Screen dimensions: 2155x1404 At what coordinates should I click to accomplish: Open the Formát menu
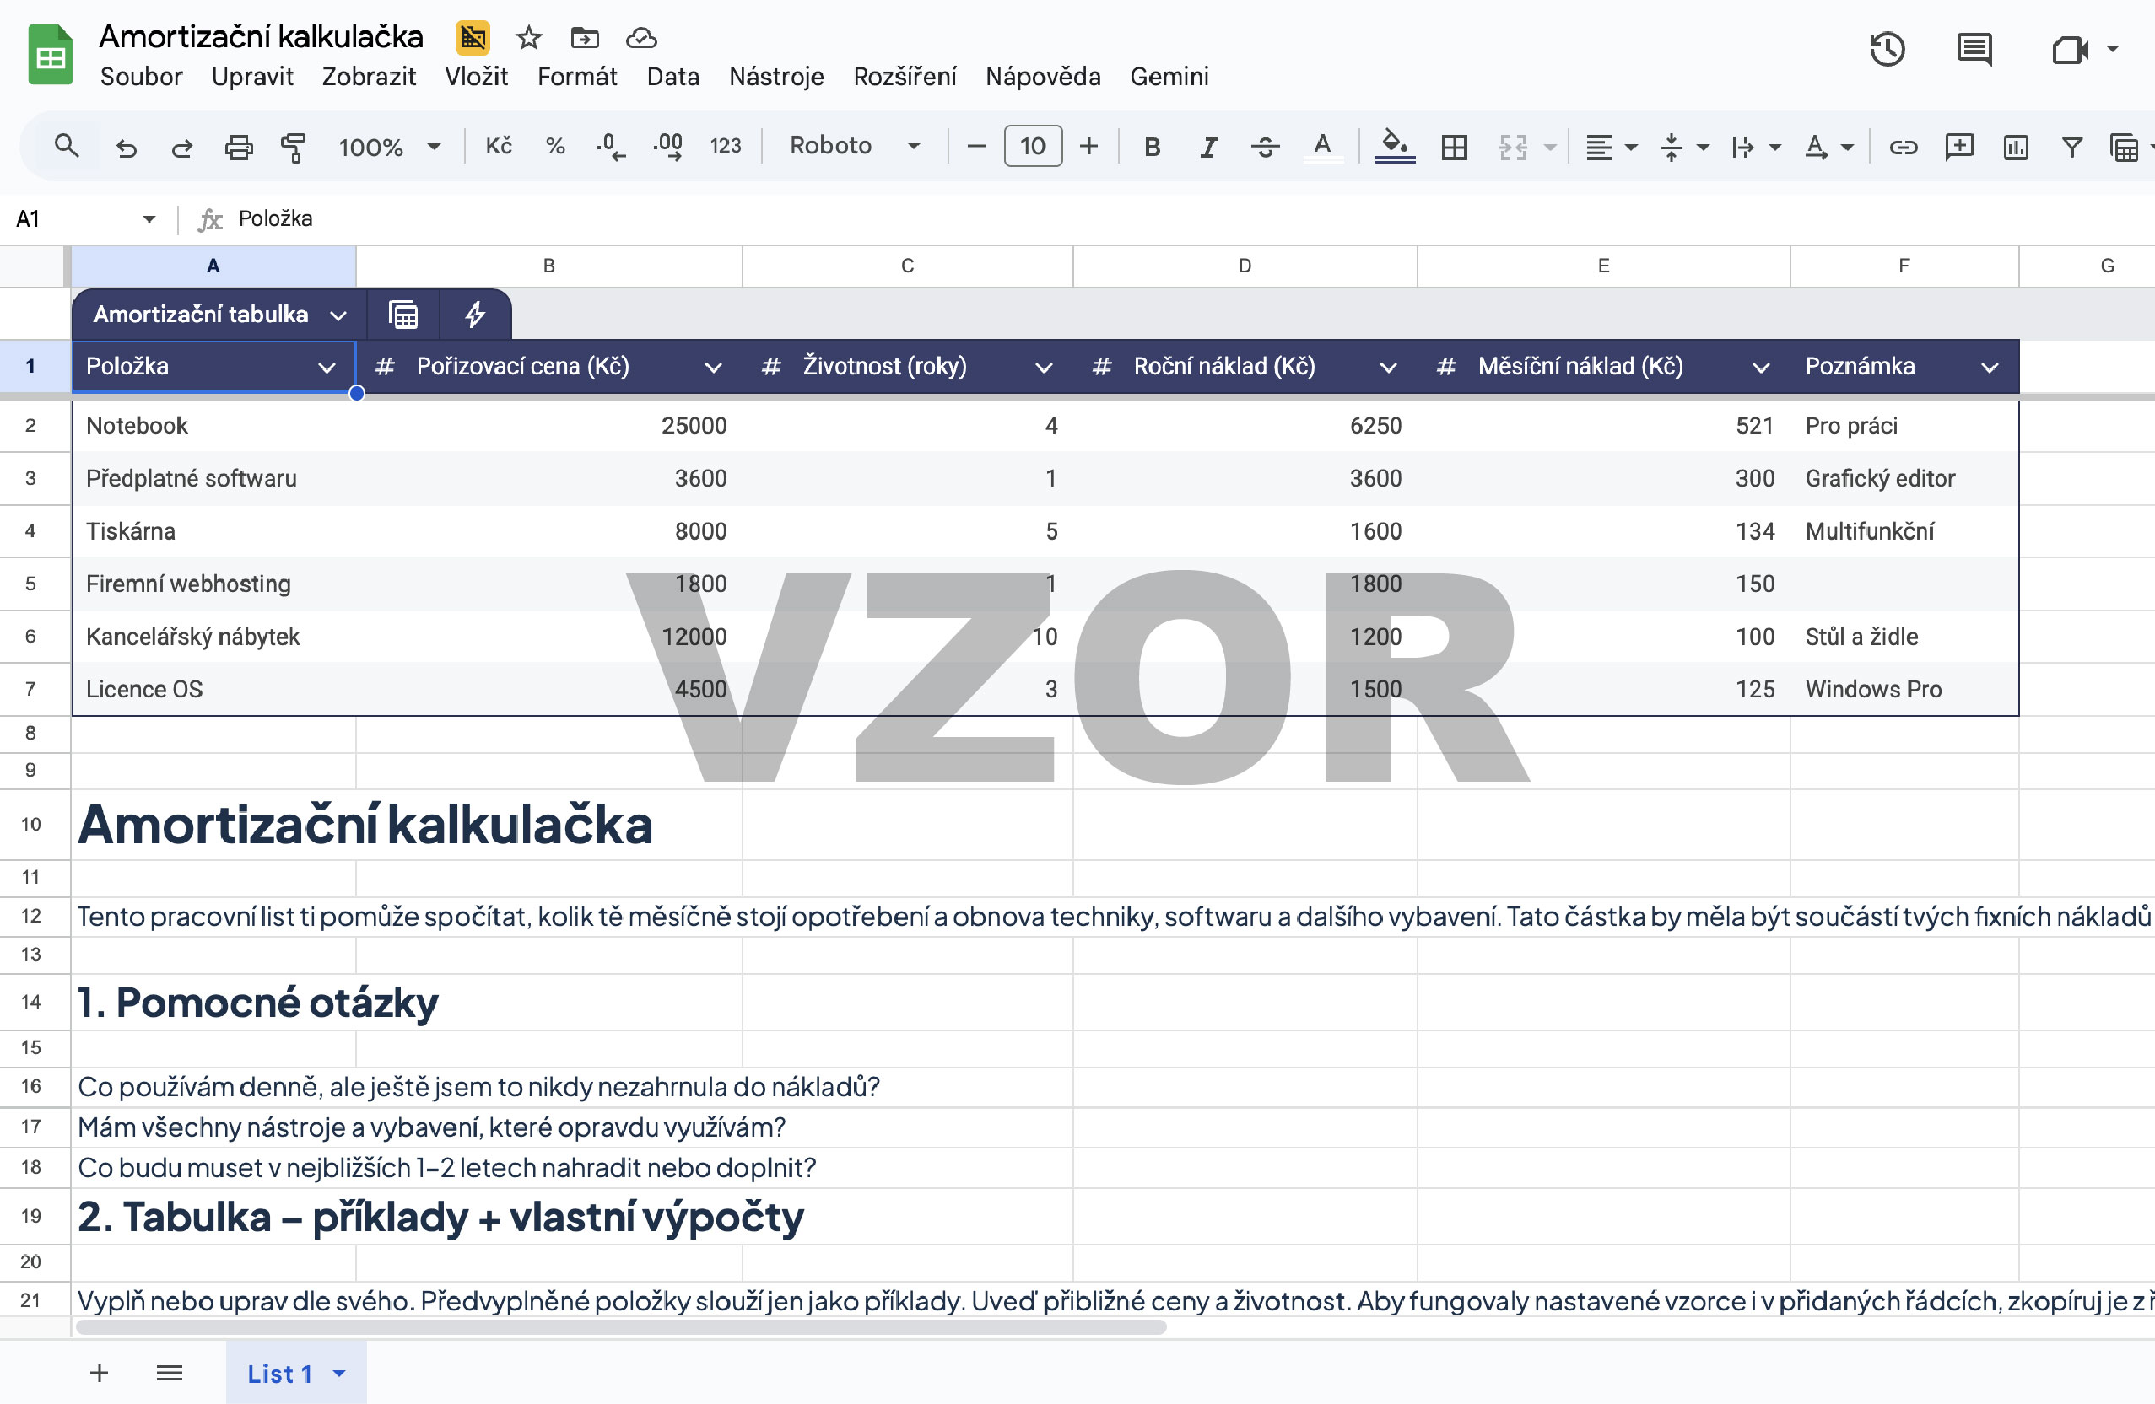pyautogui.click(x=577, y=76)
